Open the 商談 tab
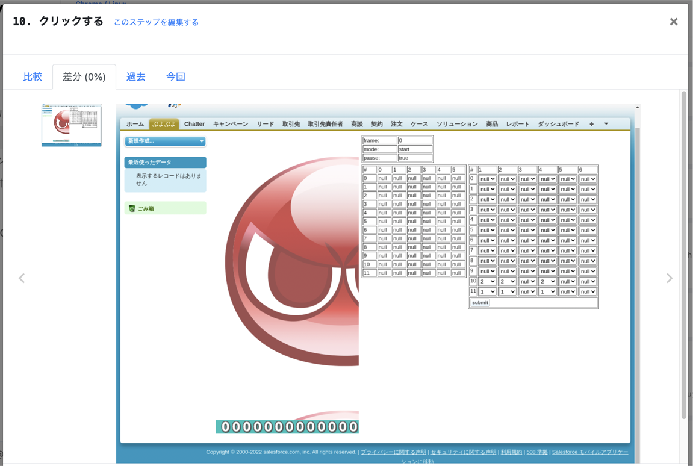Screen dimensions: 693x466 (356, 124)
